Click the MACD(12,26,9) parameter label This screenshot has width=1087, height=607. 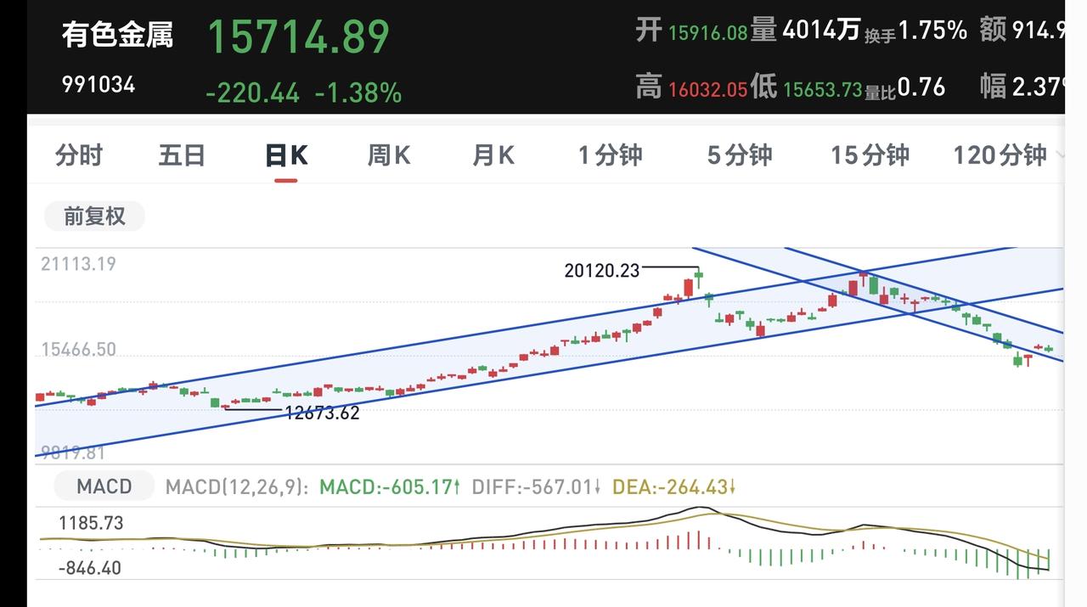tap(237, 487)
